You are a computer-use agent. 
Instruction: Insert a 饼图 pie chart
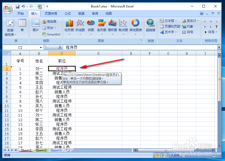(x=91, y=24)
